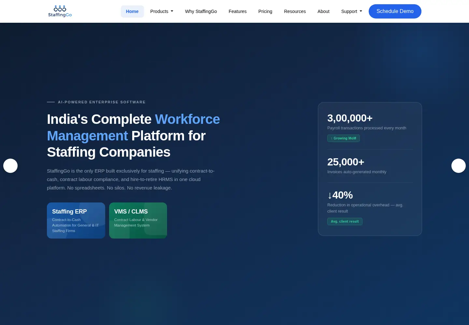Open the VMS / CLMS product card
This screenshot has width=469, height=325.
point(138,220)
